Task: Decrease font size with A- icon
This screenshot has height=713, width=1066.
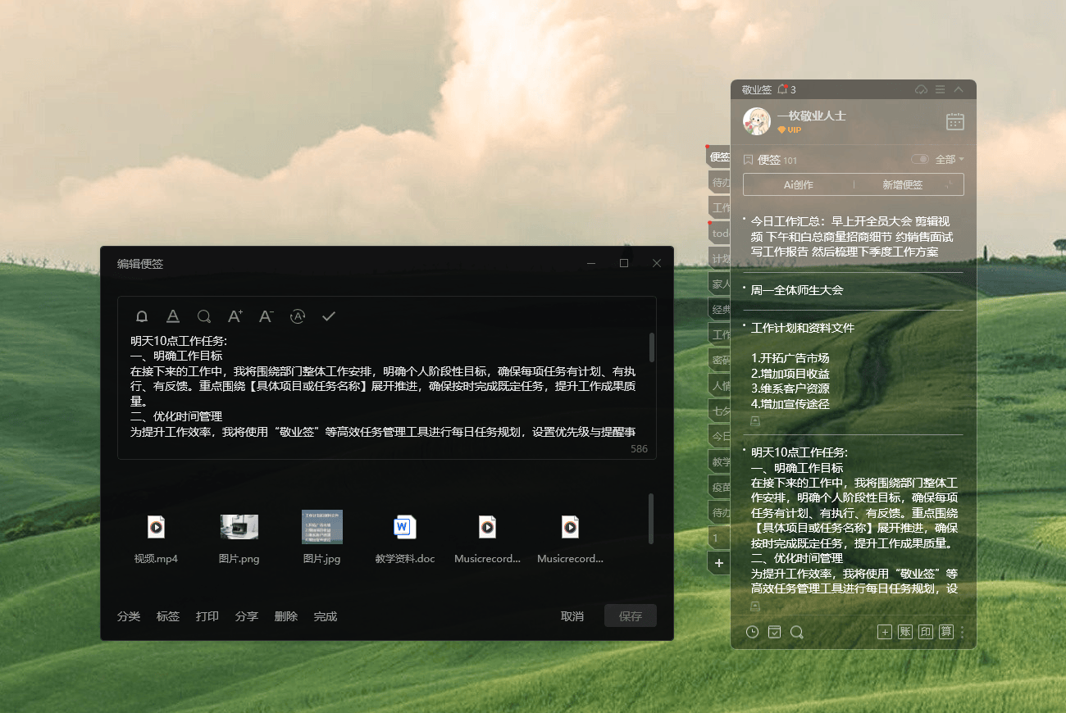Action: 266,316
